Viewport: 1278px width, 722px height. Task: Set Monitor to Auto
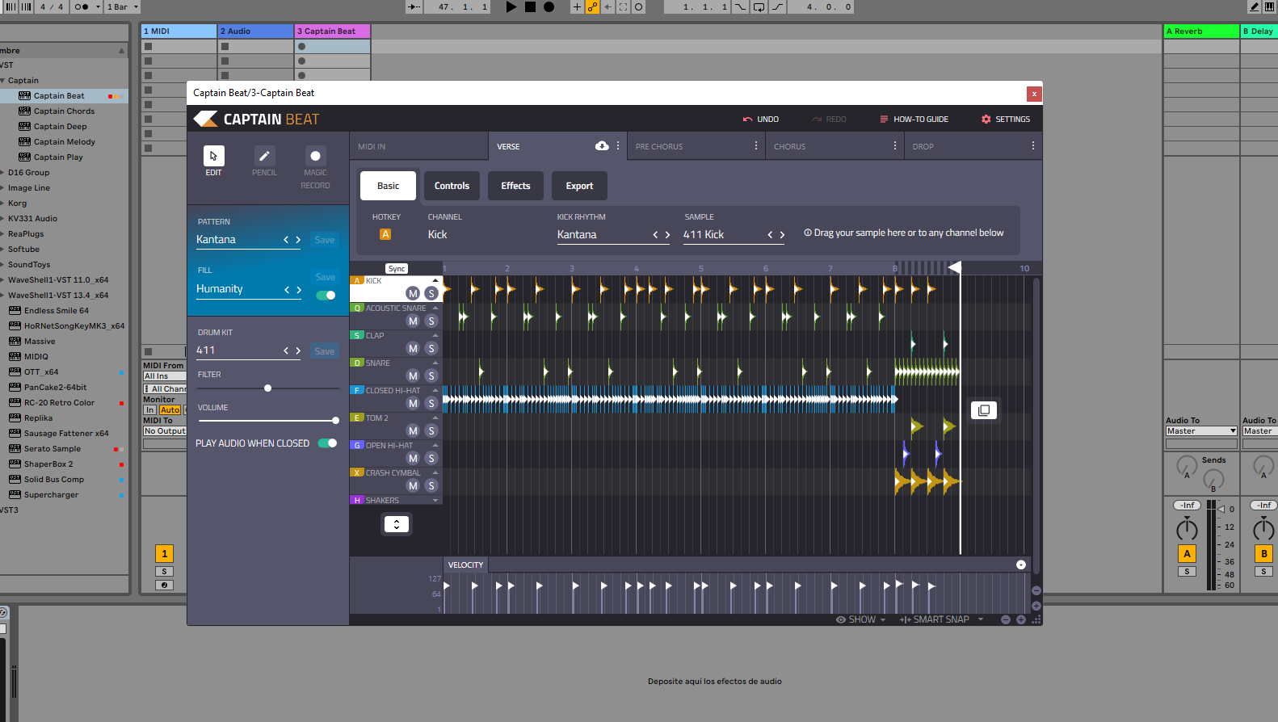click(x=170, y=409)
